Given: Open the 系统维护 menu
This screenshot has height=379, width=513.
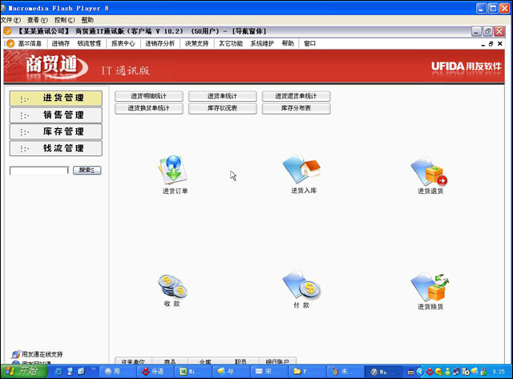Looking at the screenshot, I should (x=262, y=43).
